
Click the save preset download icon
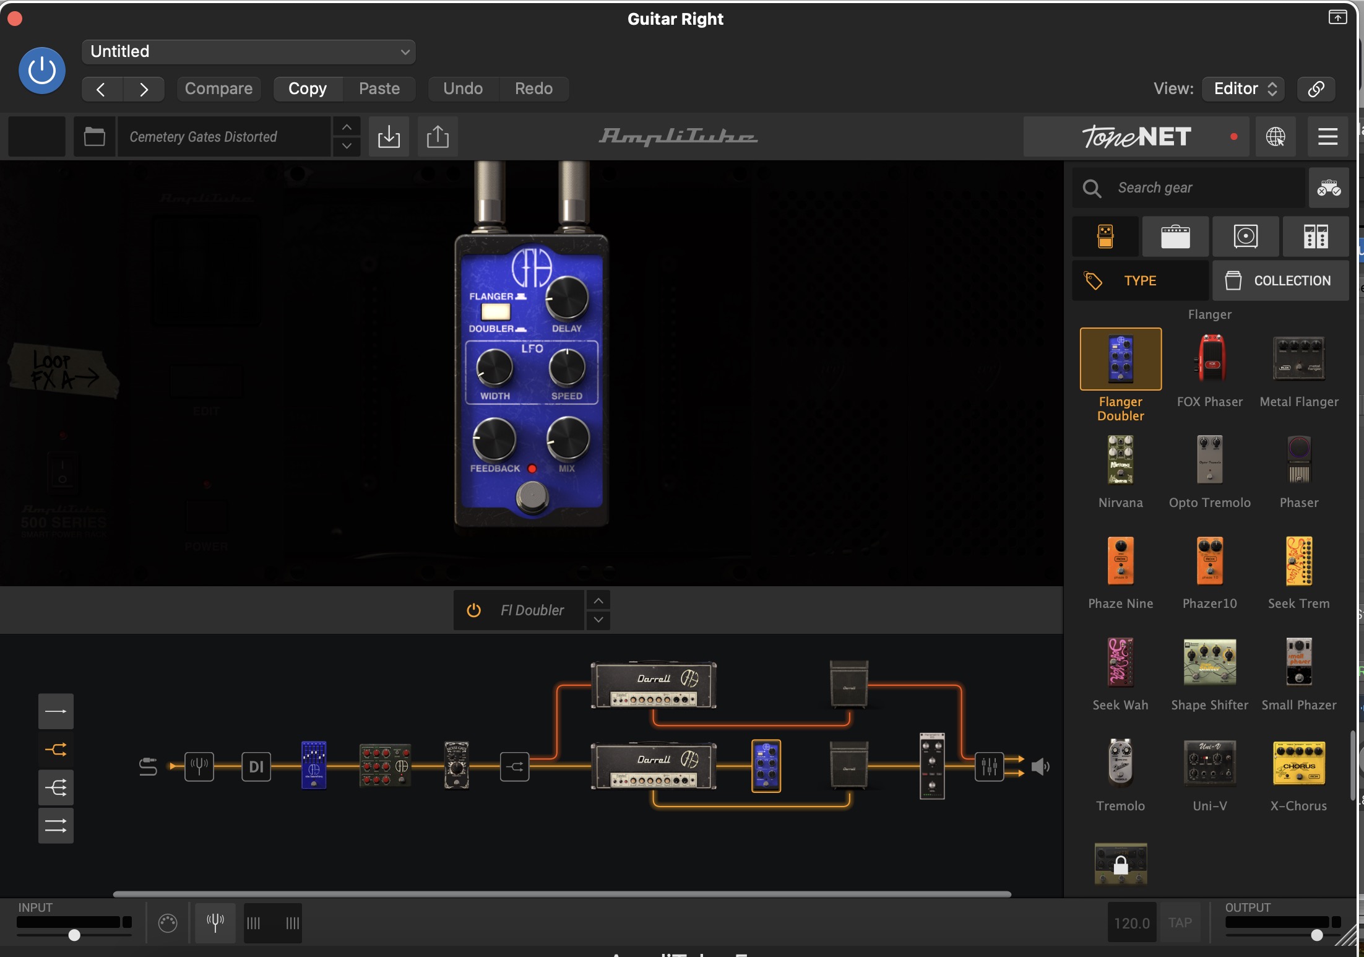point(389,136)
